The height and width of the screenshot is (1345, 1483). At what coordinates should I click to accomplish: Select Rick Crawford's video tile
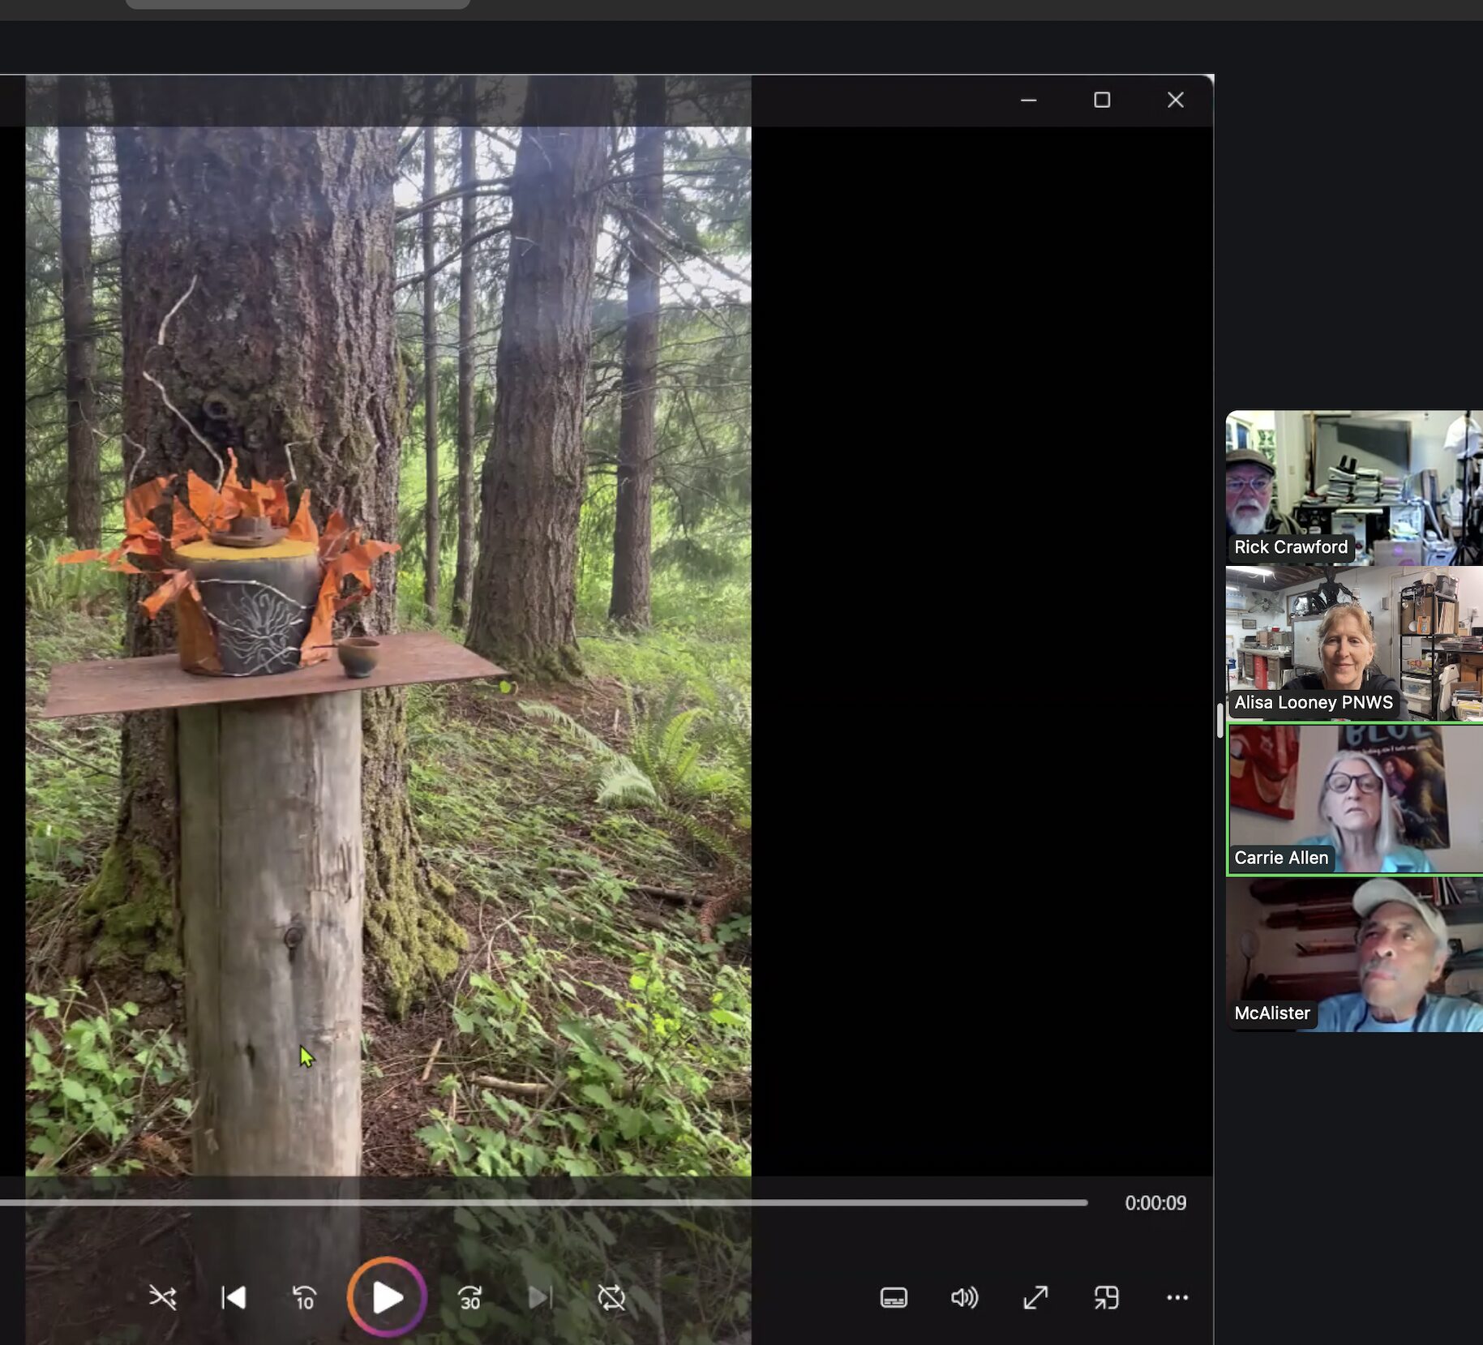click(1354, 487)
